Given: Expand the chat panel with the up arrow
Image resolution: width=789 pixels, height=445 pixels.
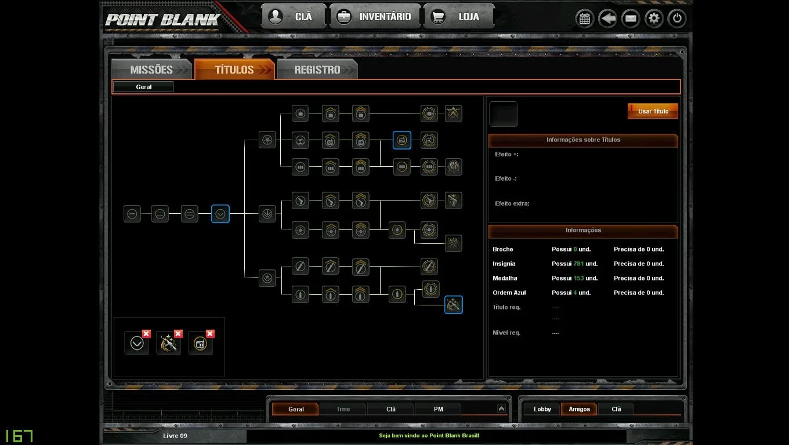Looking at the screenshot, I should click(x=501, y=408).
